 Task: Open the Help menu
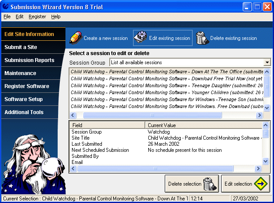56,16
